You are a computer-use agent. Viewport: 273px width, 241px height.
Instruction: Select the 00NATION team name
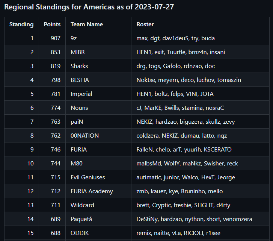[84, 136]
